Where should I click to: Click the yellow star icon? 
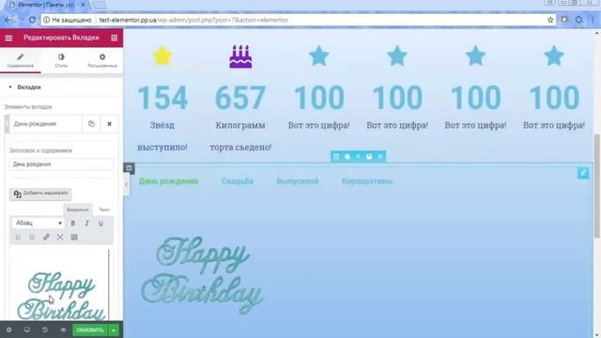[x=162, y=56]
